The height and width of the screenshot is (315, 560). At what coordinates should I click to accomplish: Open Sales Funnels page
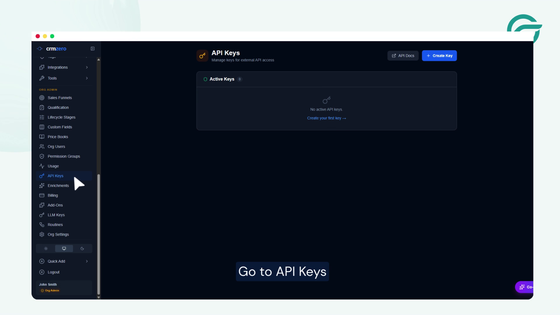64,98
